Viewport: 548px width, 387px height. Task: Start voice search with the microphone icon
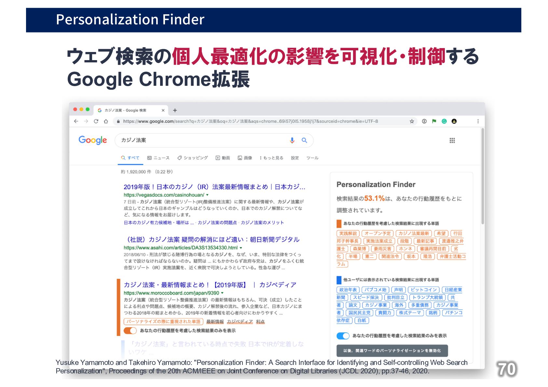tap(292, 140)
